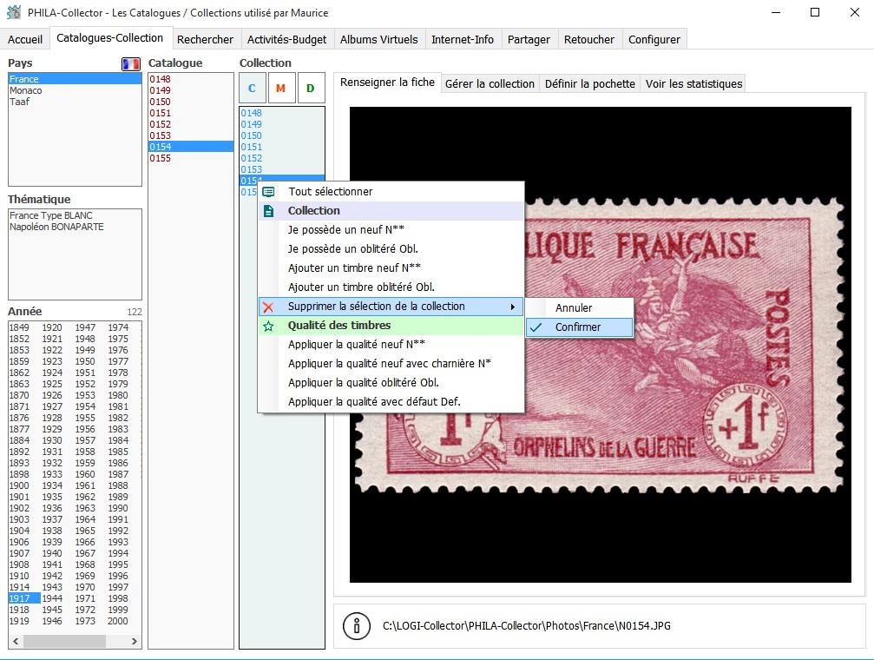874x660 pixels.
Task: Switch to Gérer la collection tab
Action: tap(490, 83)
